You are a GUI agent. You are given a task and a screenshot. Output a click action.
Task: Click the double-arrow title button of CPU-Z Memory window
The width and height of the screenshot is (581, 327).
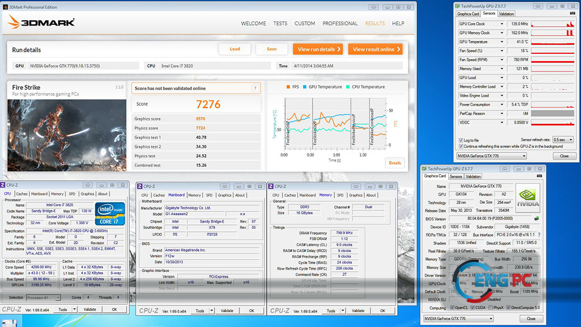point(356,186)
